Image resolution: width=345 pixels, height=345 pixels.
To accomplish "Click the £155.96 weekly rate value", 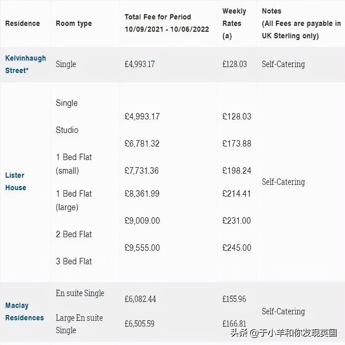I will click(234, 299).
